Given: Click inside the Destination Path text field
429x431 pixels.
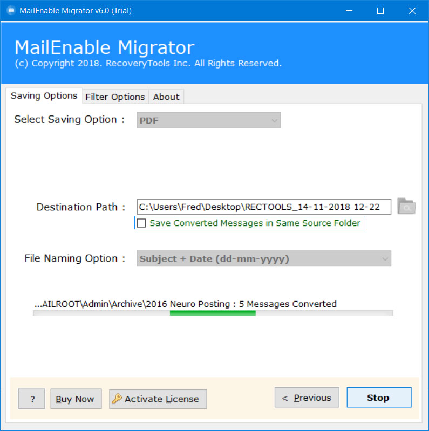Looking at the screenshot, I should tap(264, 207).
